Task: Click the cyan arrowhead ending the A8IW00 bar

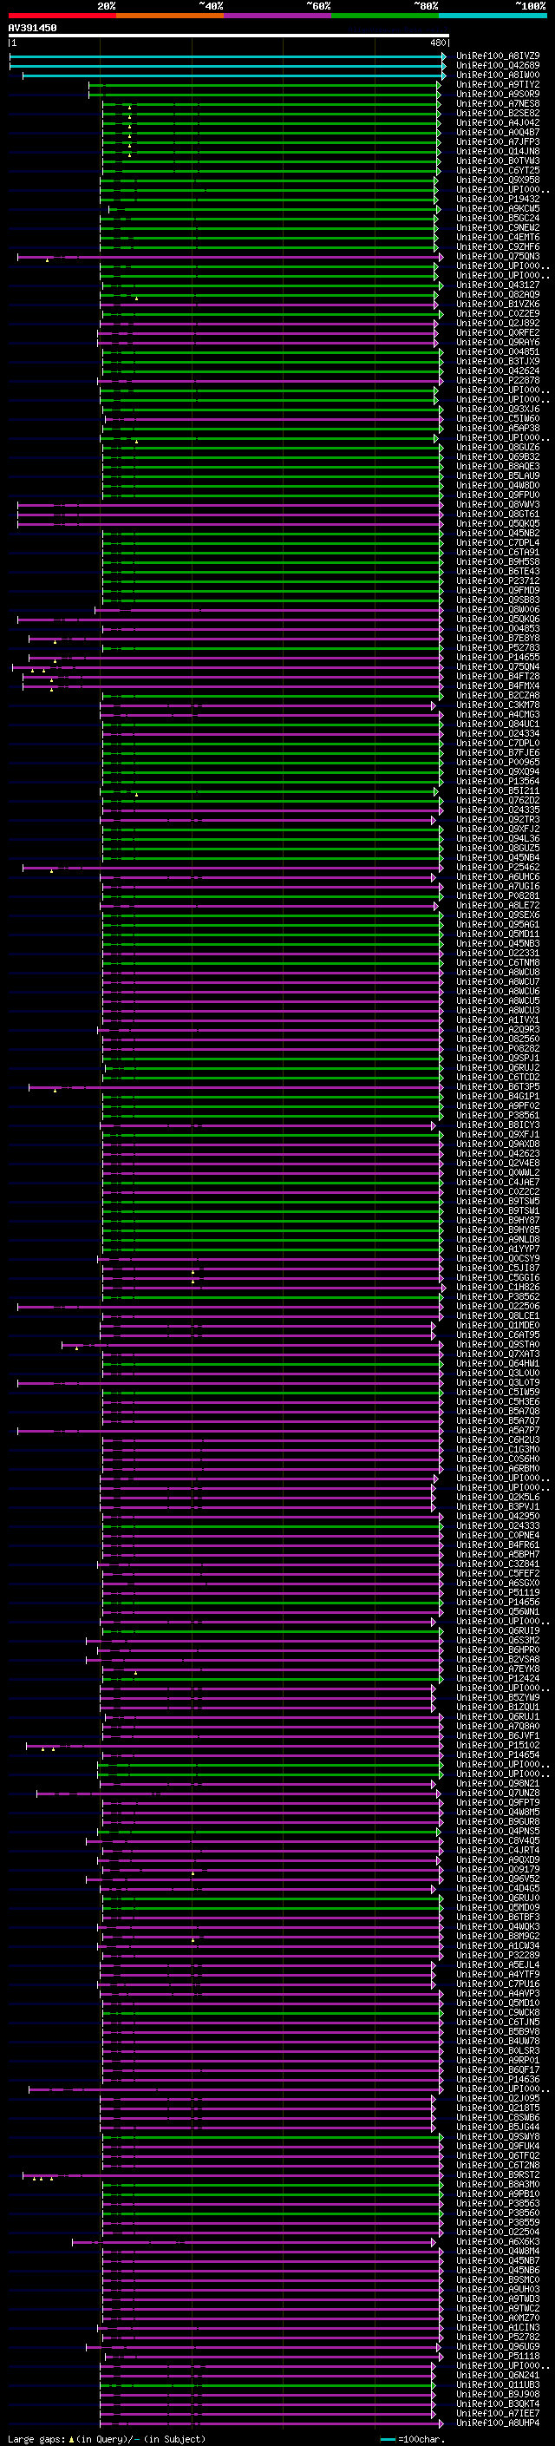Action: coord(444,75)
